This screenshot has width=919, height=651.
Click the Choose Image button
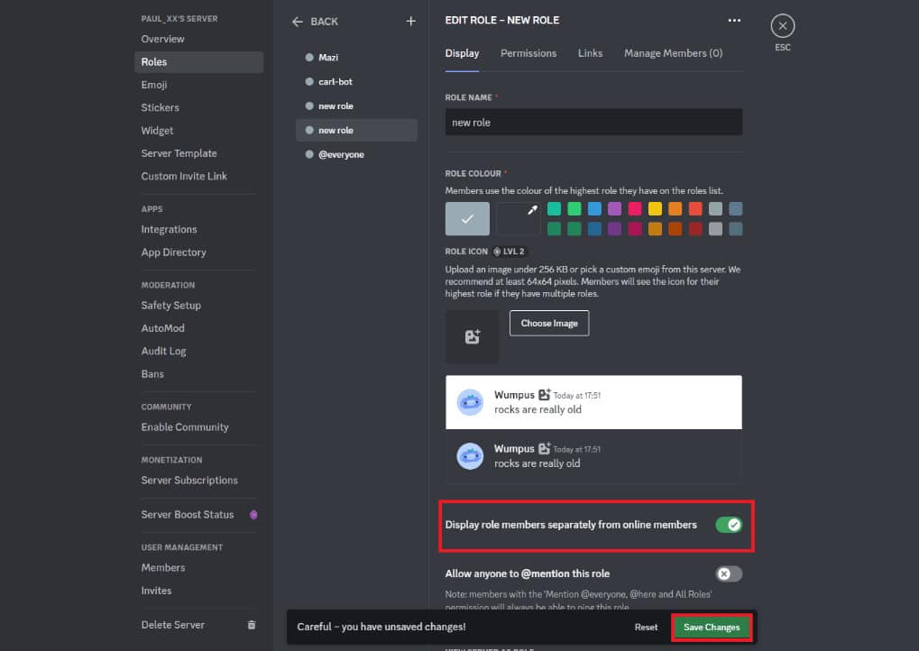pyautogui.click(x=549, y=324)
